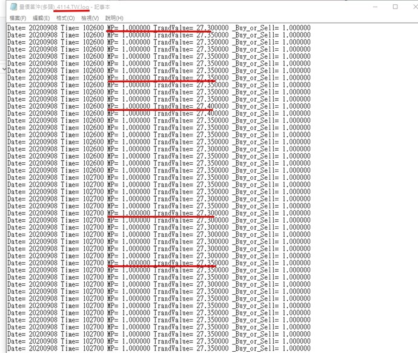Viewport: 418px width, 353px height.
Task: Open the 檔案(F) menu
Action: (18, 18)
